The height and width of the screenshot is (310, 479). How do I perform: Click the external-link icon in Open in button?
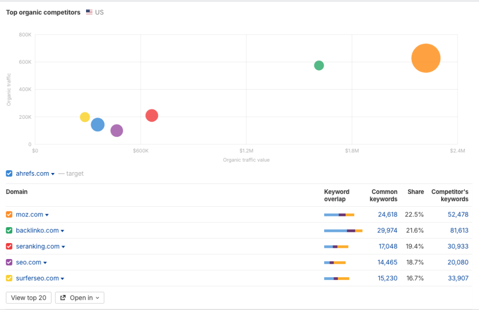[63, 298]
